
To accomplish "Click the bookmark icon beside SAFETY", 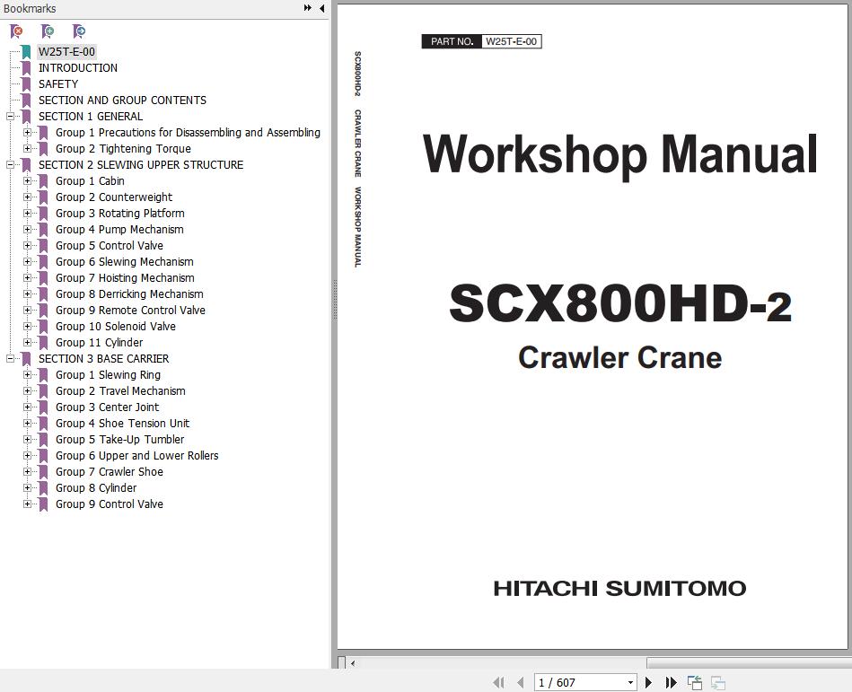I will [26, 84].
